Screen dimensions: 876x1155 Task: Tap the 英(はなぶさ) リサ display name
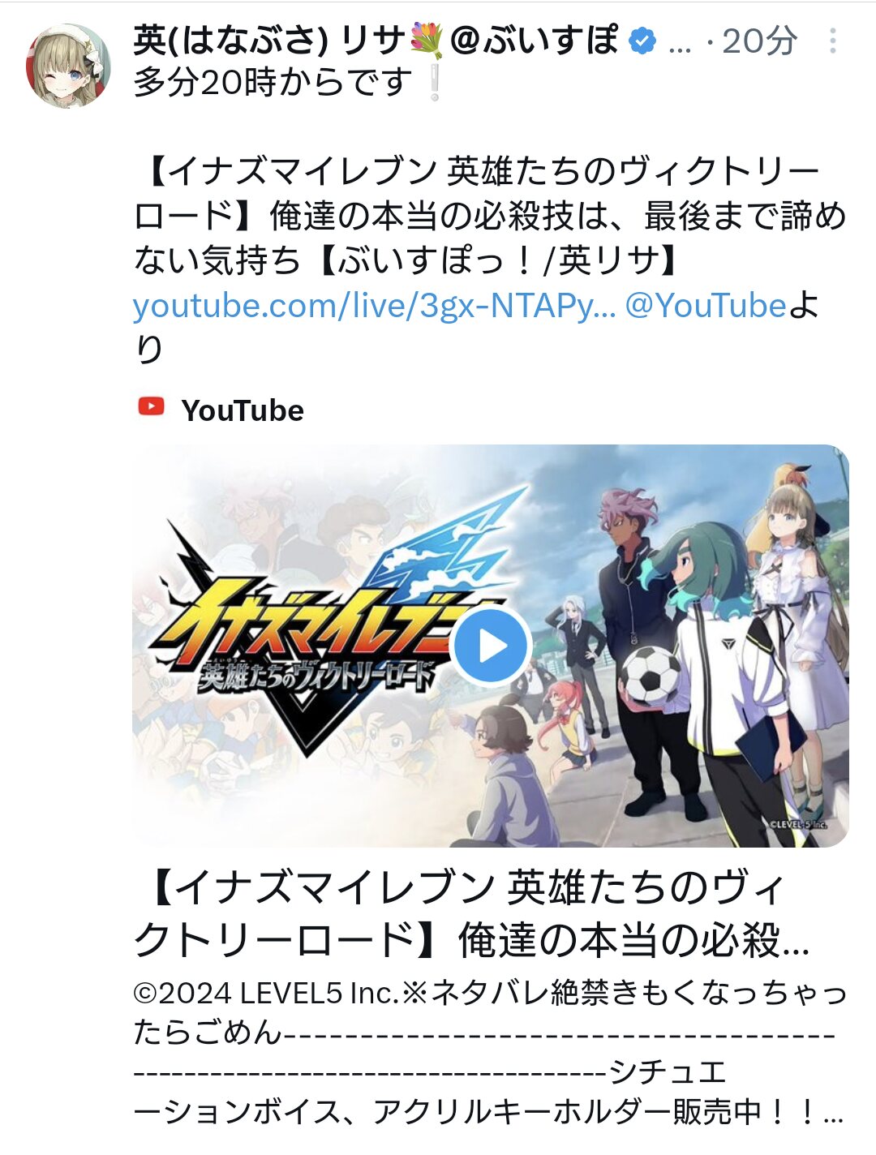[x=269, y=41]
